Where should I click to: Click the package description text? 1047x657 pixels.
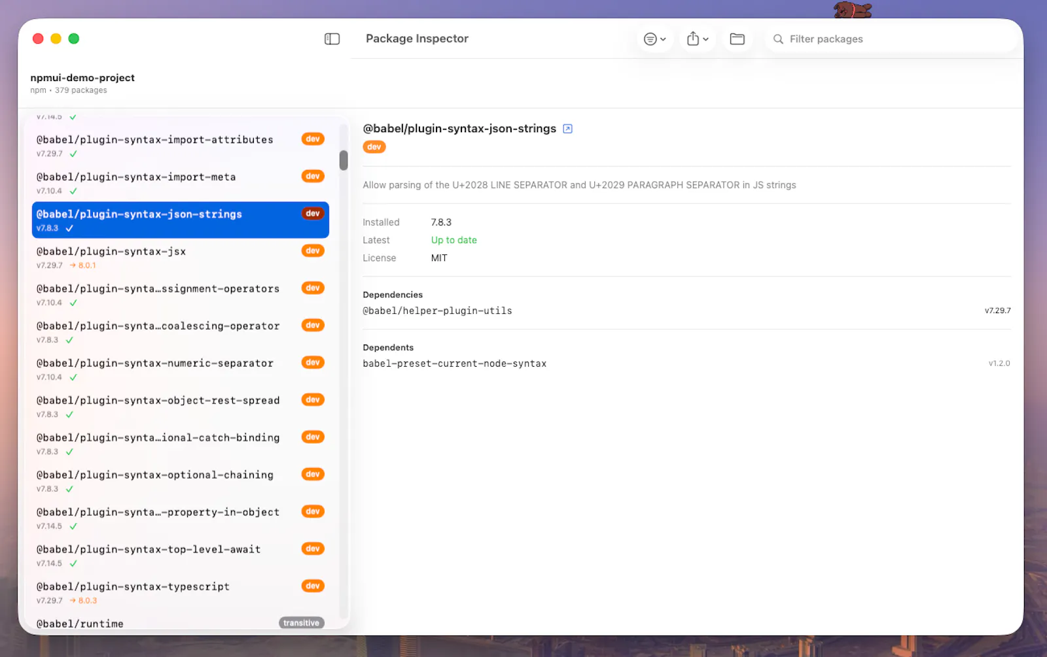(x=579, y=185)
